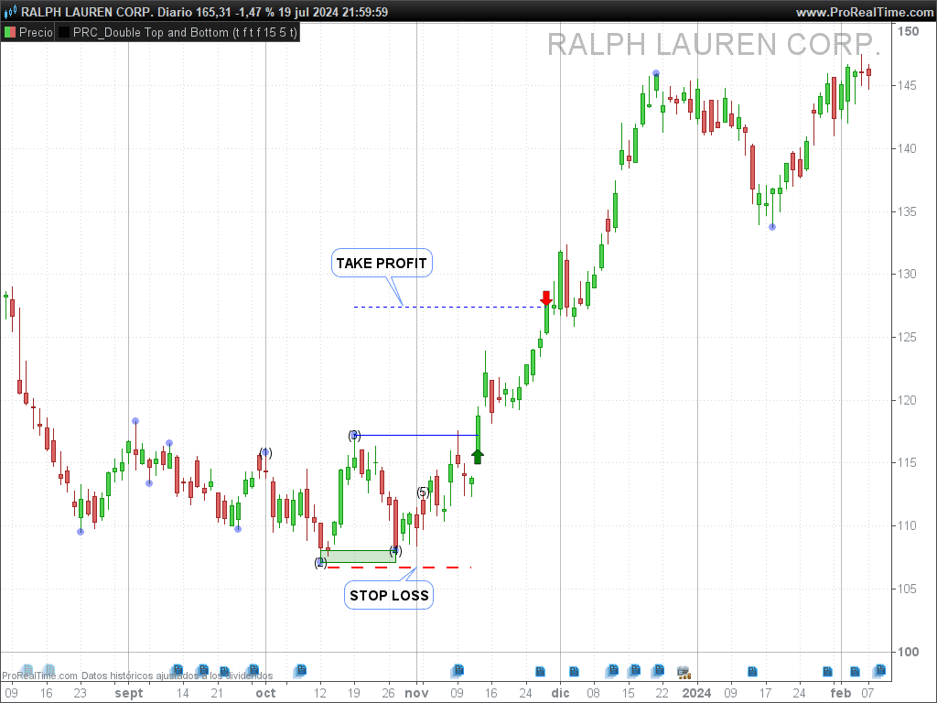Image resolution: width=937 pixels, height=703 pixels.
Task: Click the nov month label on date axis
Action: pyautogui.click(x=416, y=693)
